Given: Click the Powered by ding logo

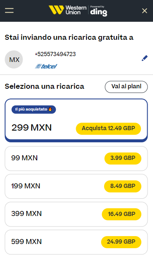Looking at the screenshot, I should click(x=99, y=11).
